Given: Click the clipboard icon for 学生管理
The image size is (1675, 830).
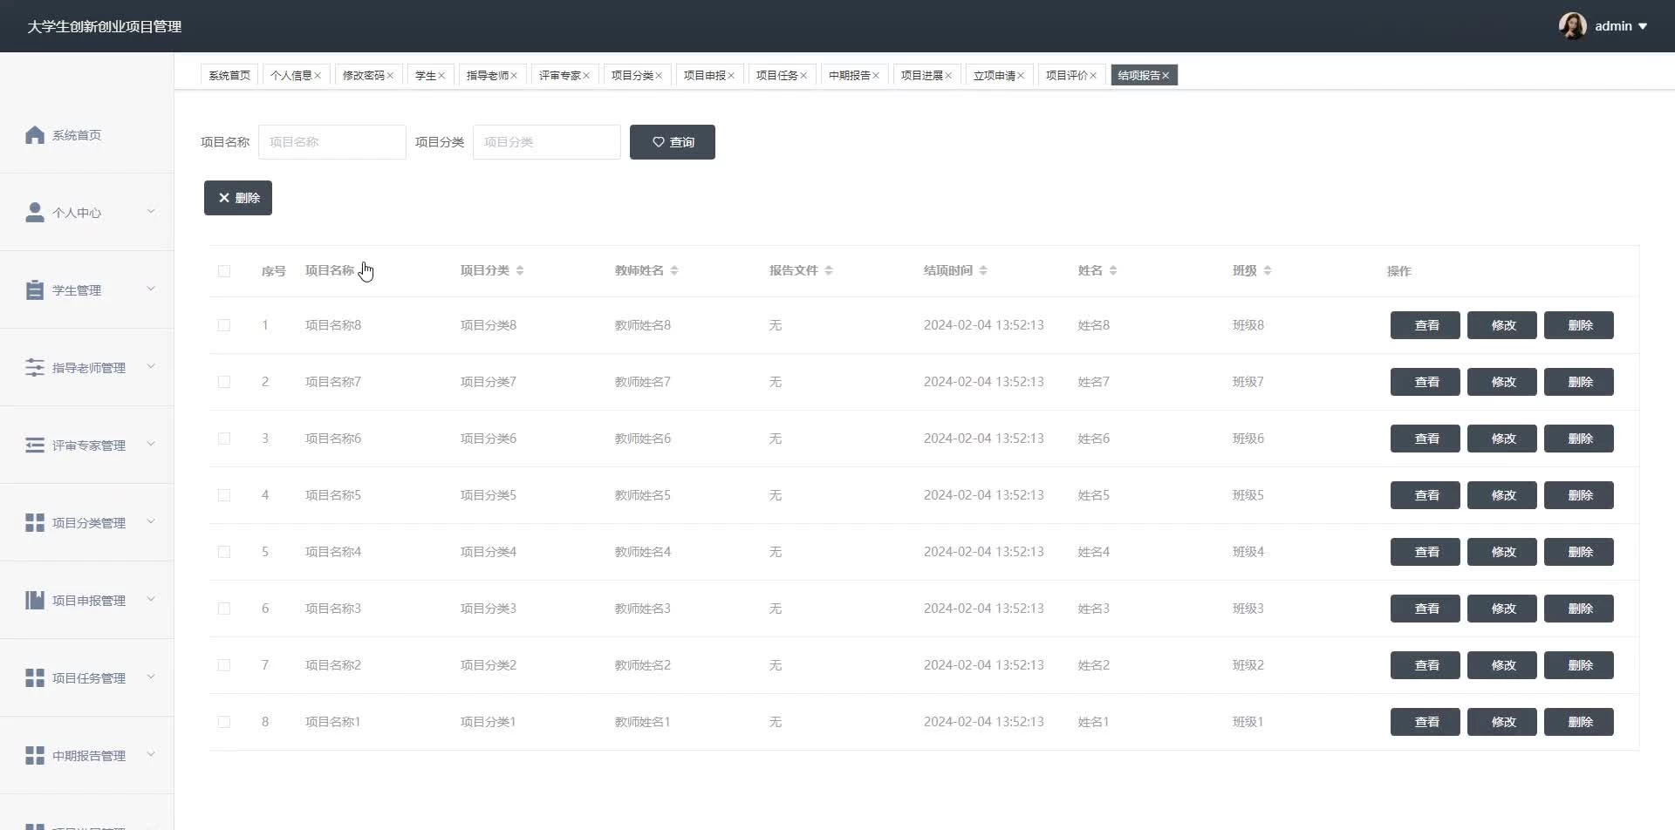Looking at the screenshot, I should pyautogui.click(x=35, y=290).
